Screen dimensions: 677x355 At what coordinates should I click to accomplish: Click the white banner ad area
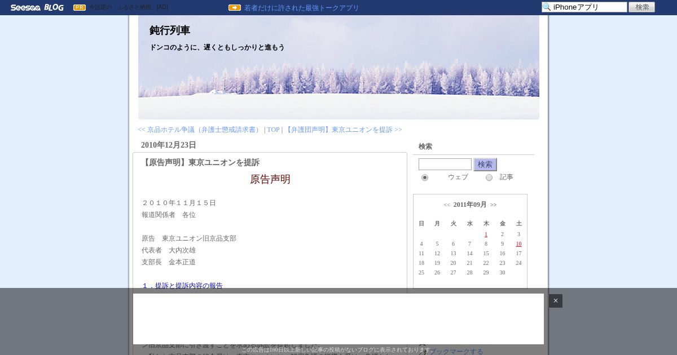coord(338,319)
